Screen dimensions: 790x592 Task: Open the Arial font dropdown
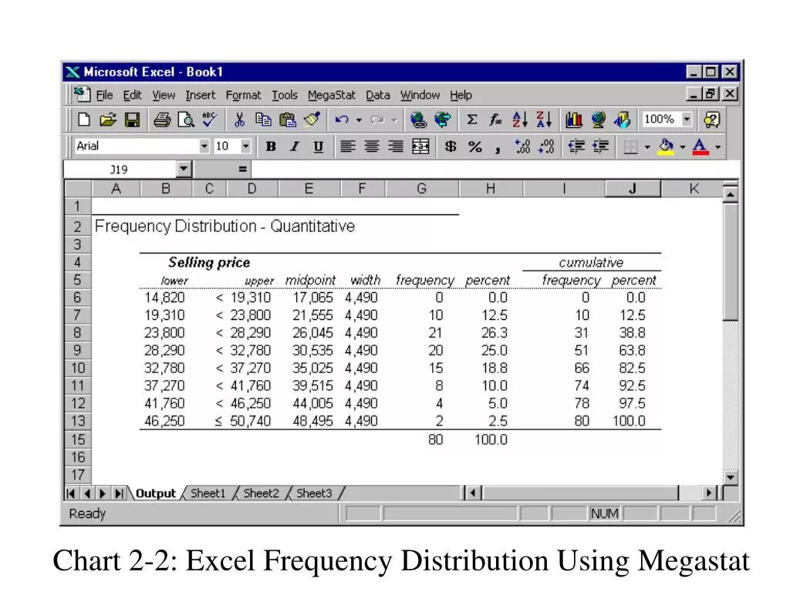(x=204, y=146)
